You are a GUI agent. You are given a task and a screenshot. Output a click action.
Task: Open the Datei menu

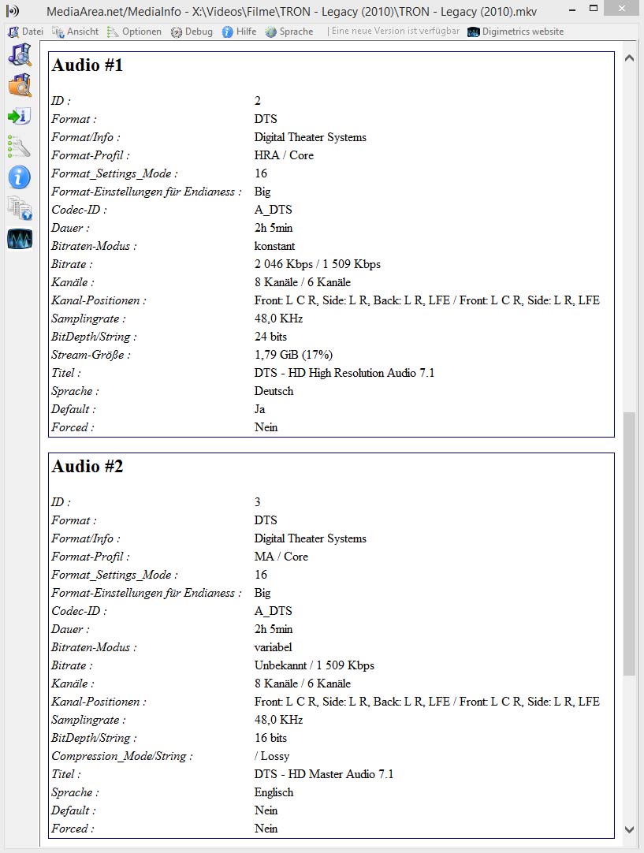[25, 32]
